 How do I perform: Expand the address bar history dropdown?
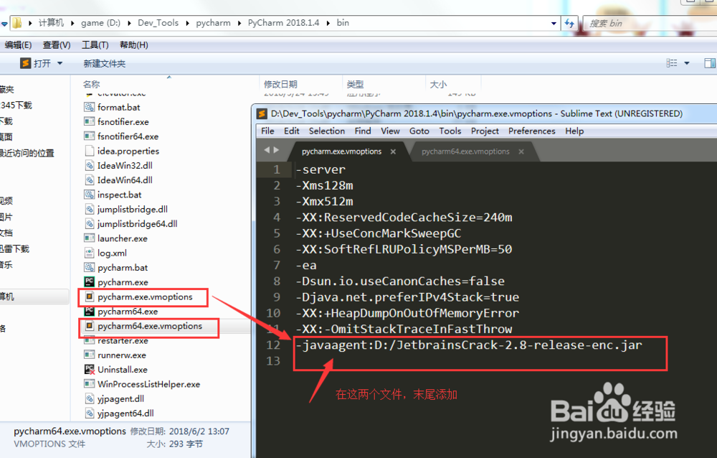pos(554,23)
